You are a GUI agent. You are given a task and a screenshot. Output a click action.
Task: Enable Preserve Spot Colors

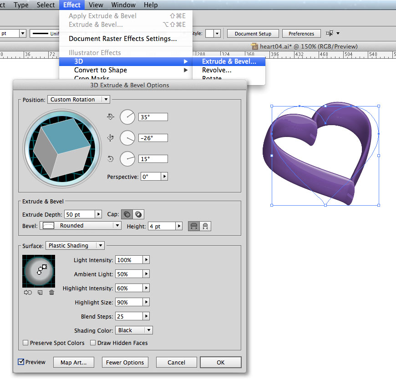(x=26, y=343)
